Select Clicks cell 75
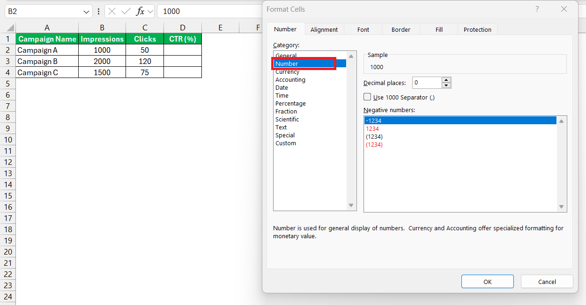586x305 pixels. 145,72
